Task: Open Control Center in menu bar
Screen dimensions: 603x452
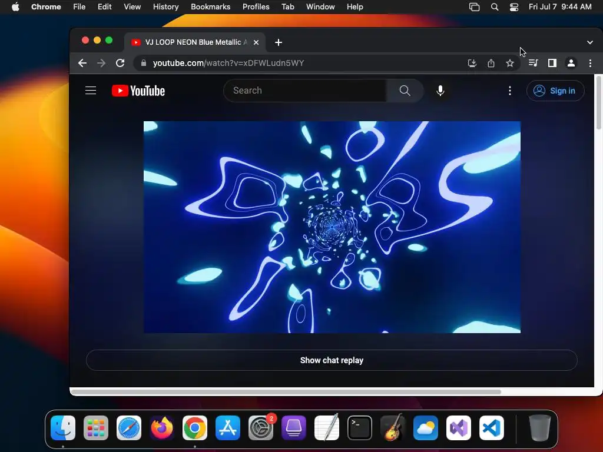Action: 514,7
